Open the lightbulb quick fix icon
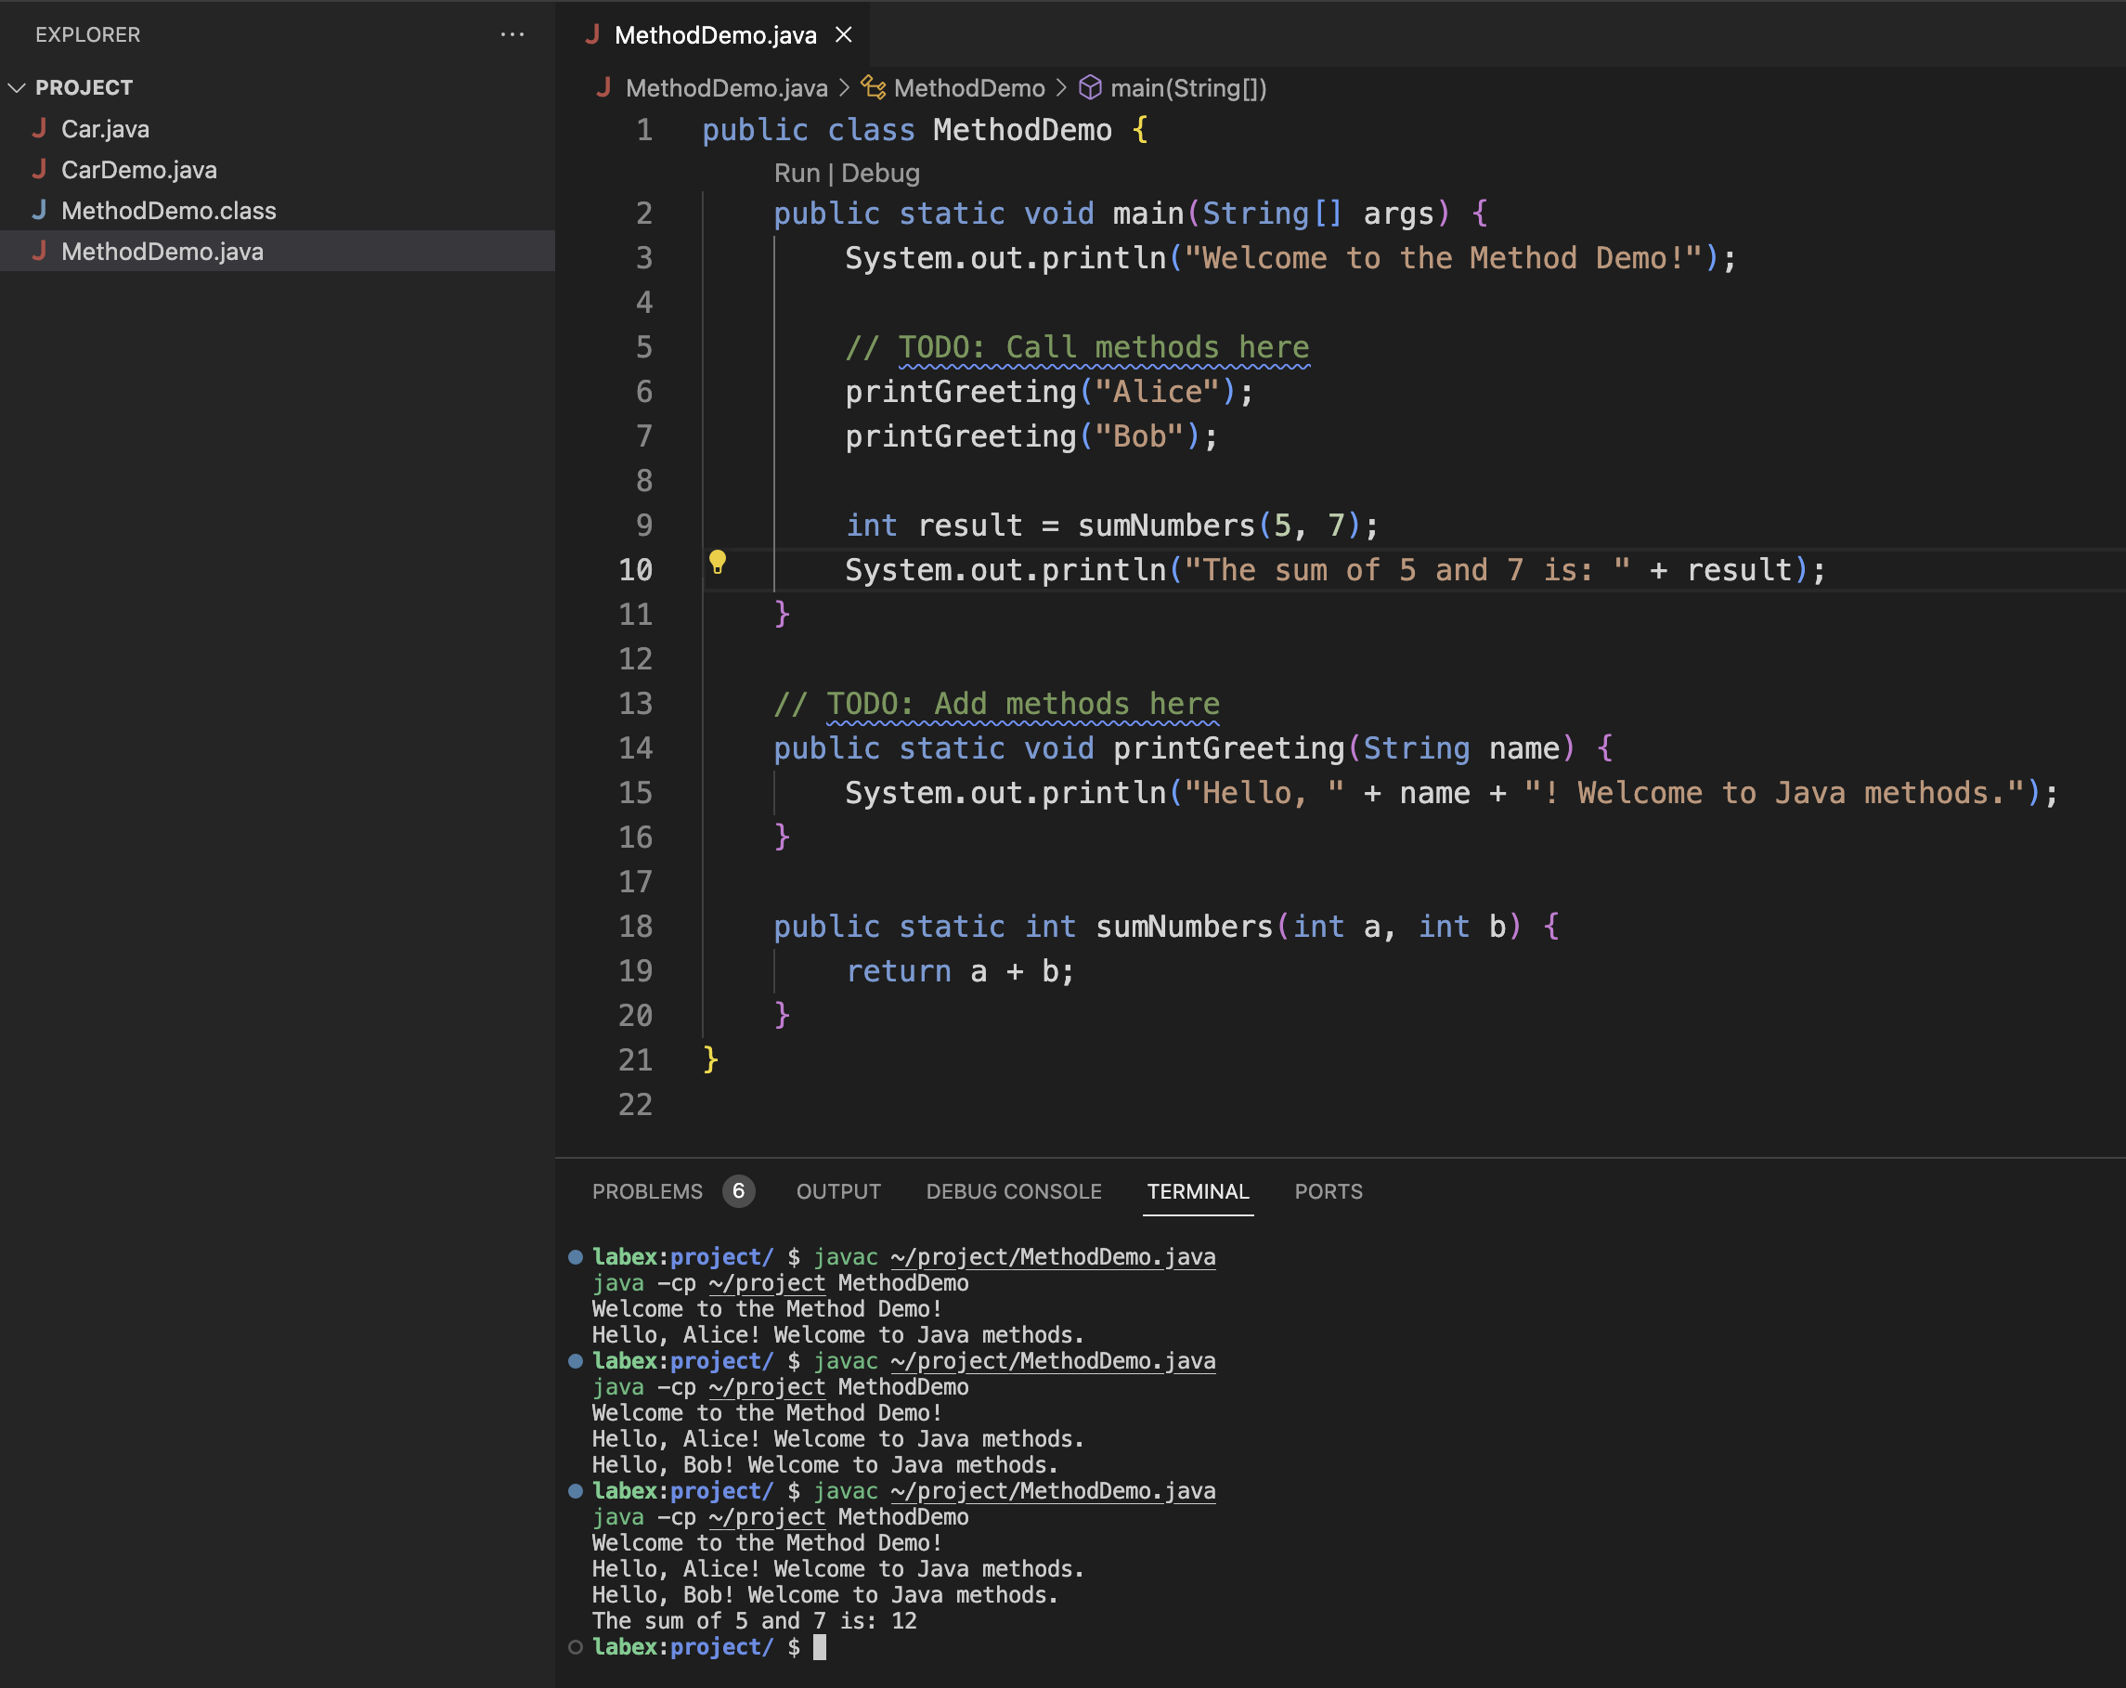Image resolution: width=2126 pixels, height=1688 pixels. pyautogui.click(x=717, y=564)
